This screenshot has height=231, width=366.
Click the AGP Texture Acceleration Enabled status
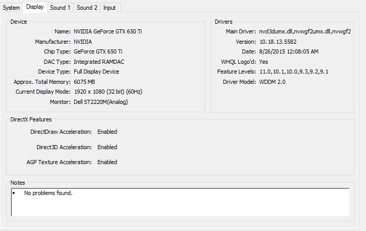pos(107,162)
